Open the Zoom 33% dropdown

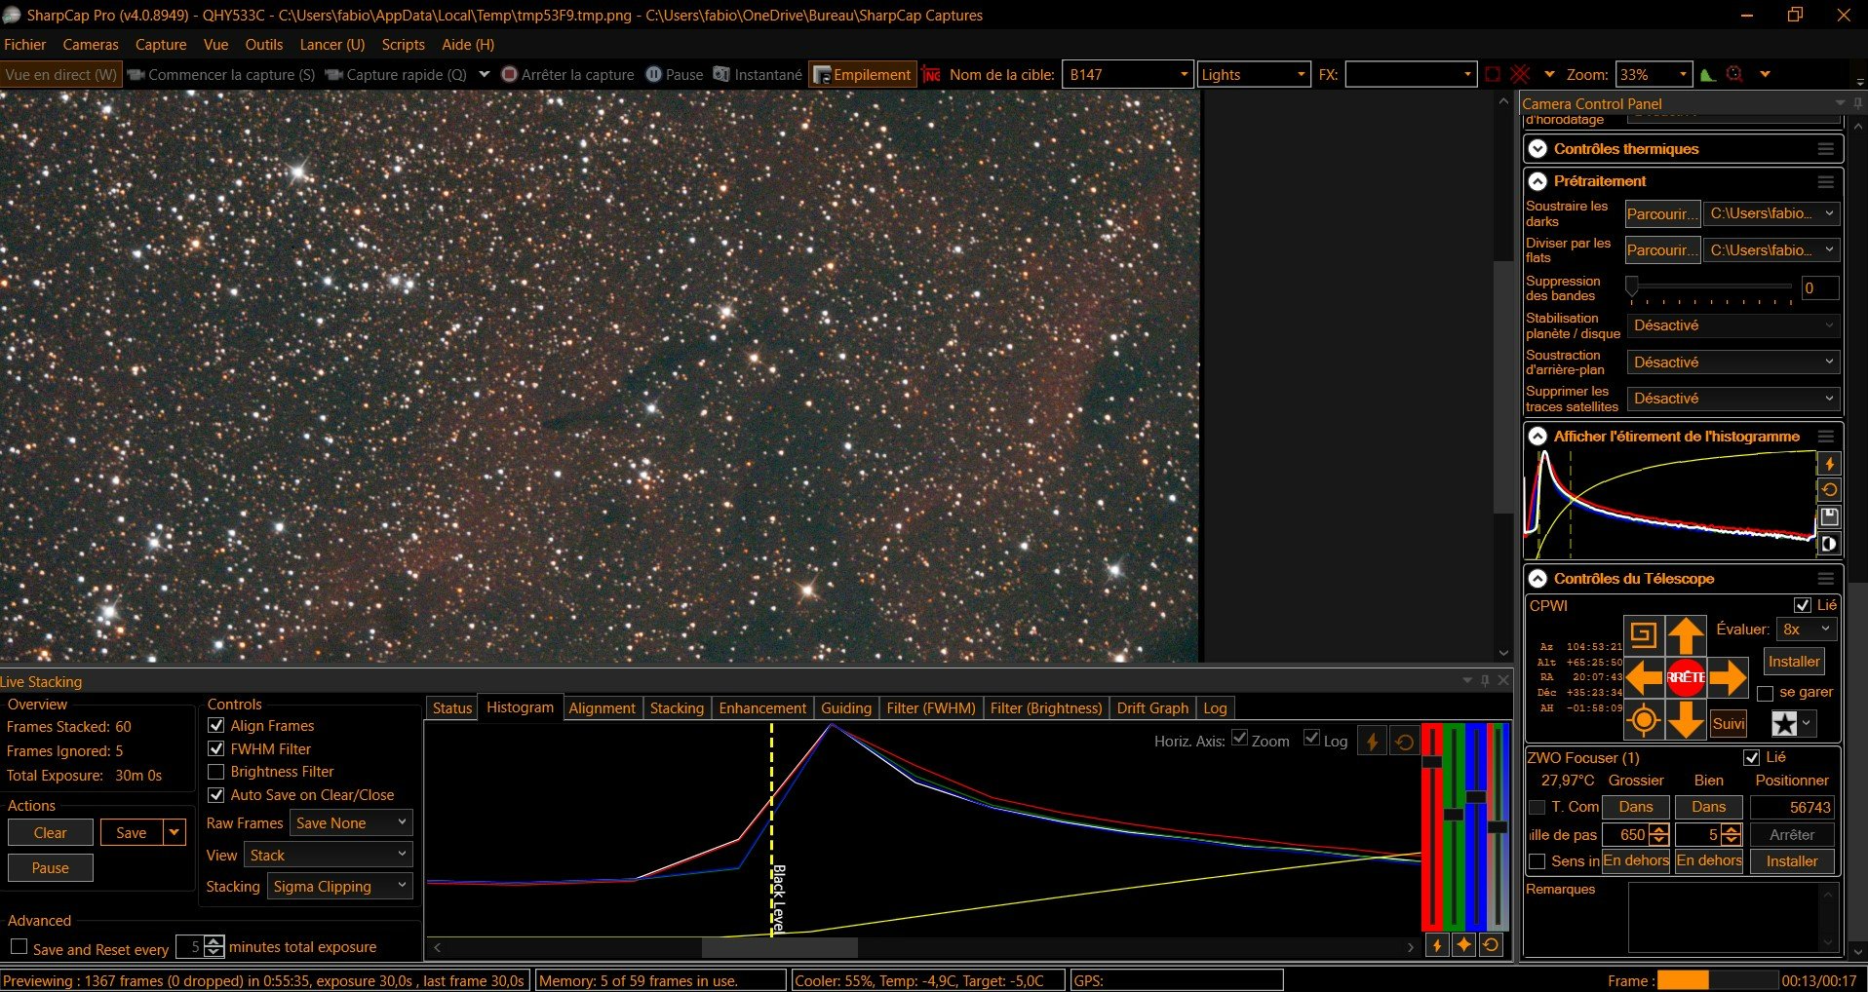tap(1654, 75)
